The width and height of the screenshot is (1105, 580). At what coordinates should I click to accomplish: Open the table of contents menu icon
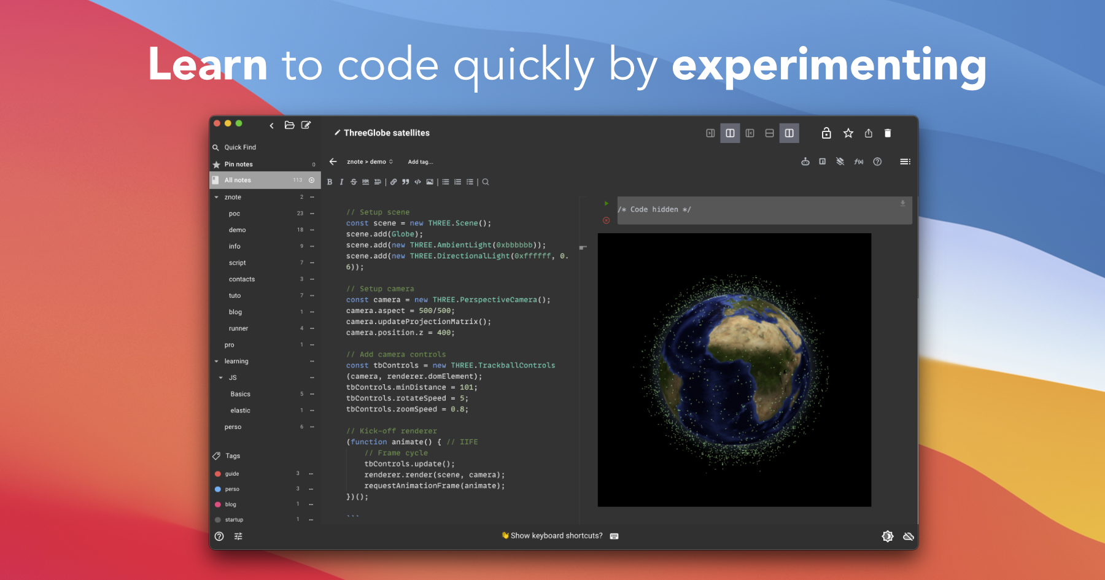(905, 161)
